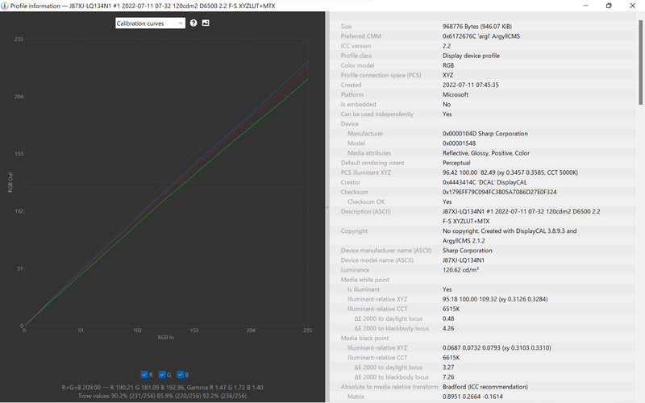The width and height of the screenshot is (645, 403).
Task: Select the 'Checksum OK' row label
Action: [366, 201]
